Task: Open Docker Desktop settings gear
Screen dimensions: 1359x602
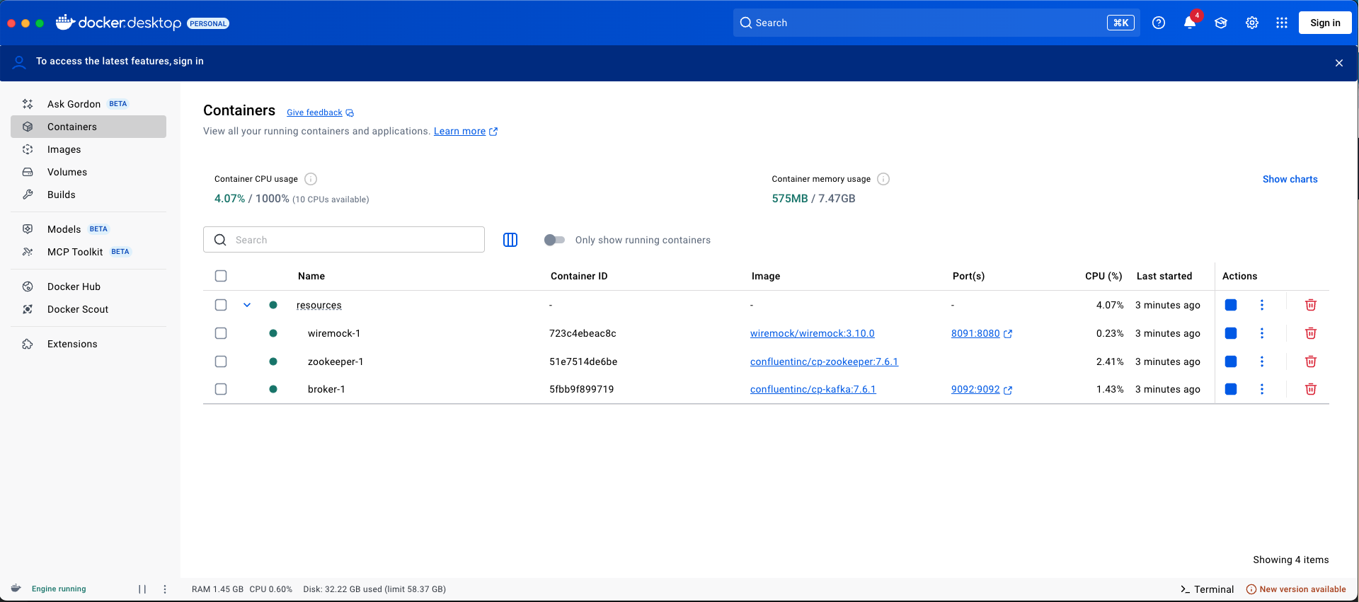Action: click(x=1252, y=23)
